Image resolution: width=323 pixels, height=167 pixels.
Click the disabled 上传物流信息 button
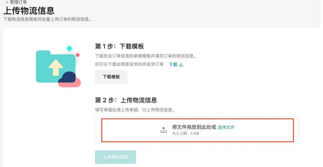[115, 157]
